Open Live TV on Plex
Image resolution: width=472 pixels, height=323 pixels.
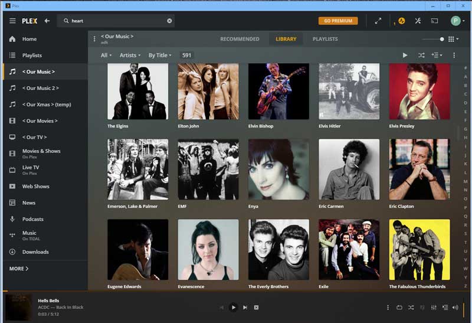tap(45, 170)
